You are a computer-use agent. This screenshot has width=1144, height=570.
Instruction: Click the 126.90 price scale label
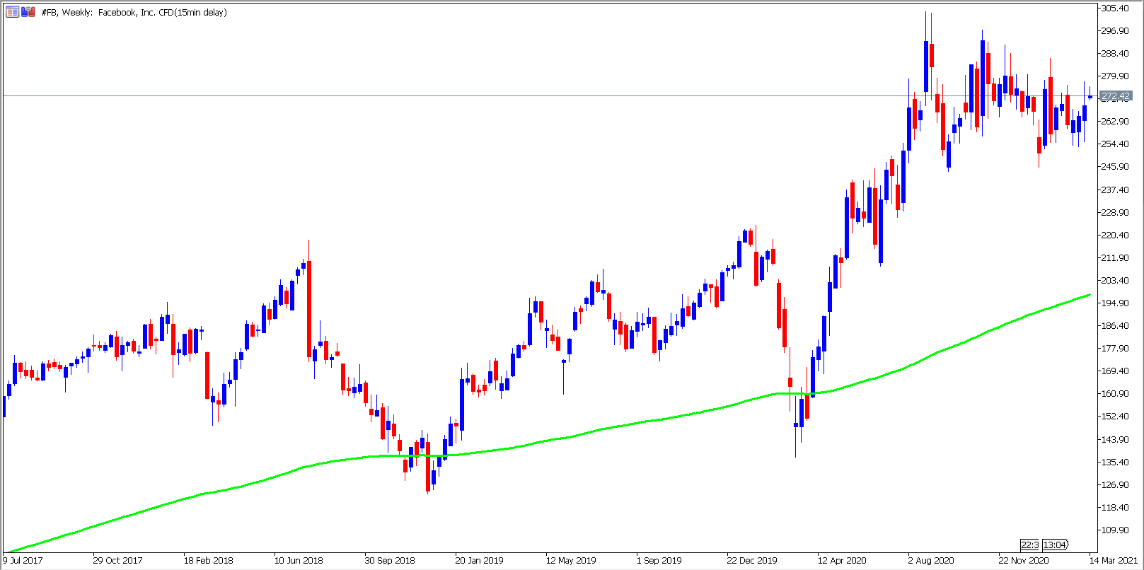1115,484
